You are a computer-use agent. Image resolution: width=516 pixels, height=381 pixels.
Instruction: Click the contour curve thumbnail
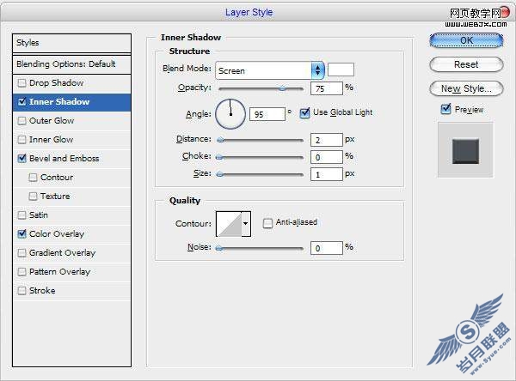tap(229, 224)
